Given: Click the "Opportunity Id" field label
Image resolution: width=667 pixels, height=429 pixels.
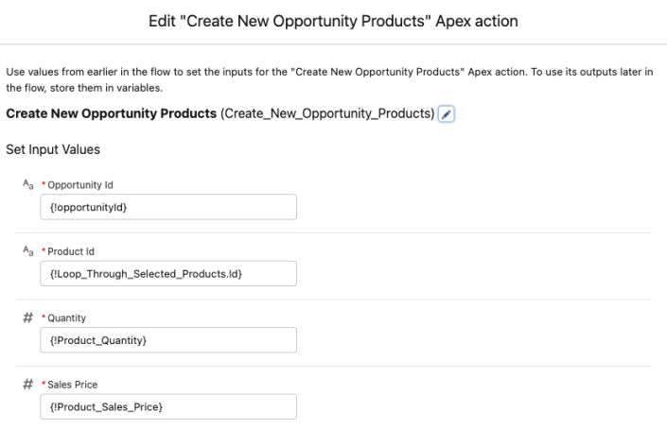Looking at the screenshot, I should point(80,185).
